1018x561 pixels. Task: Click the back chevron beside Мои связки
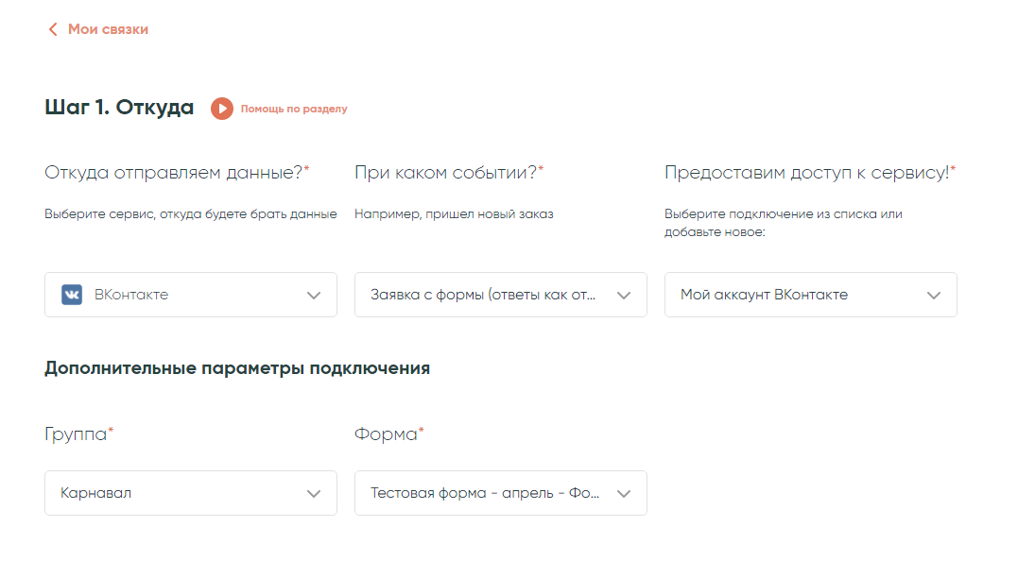53,29
